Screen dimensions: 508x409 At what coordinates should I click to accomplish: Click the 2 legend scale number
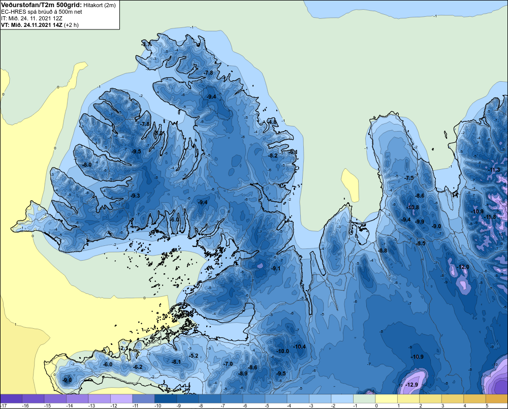[420, 406]
